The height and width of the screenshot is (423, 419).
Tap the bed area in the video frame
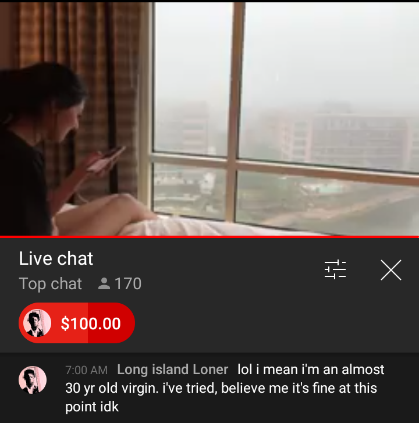[x=189, y=225]
